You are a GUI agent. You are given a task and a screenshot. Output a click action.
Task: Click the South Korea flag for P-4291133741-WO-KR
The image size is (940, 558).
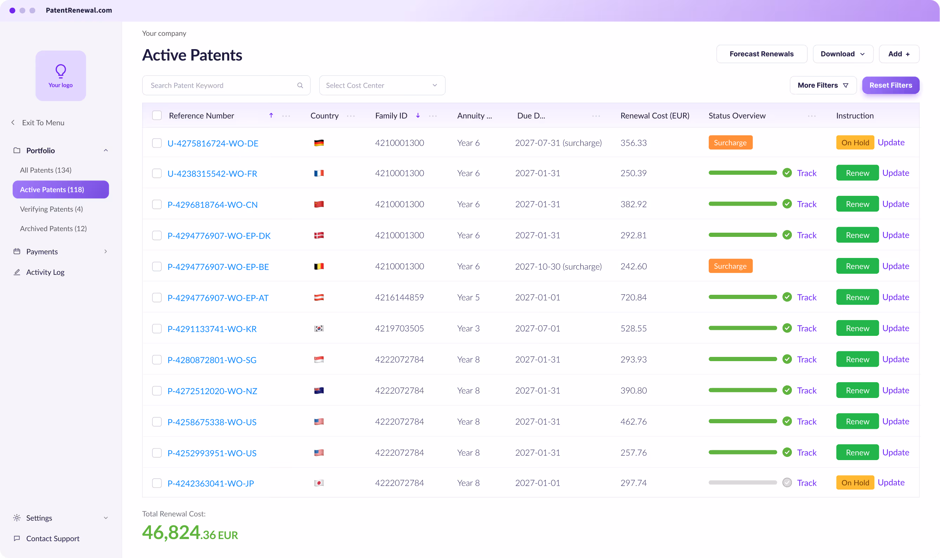coord(319,328)
